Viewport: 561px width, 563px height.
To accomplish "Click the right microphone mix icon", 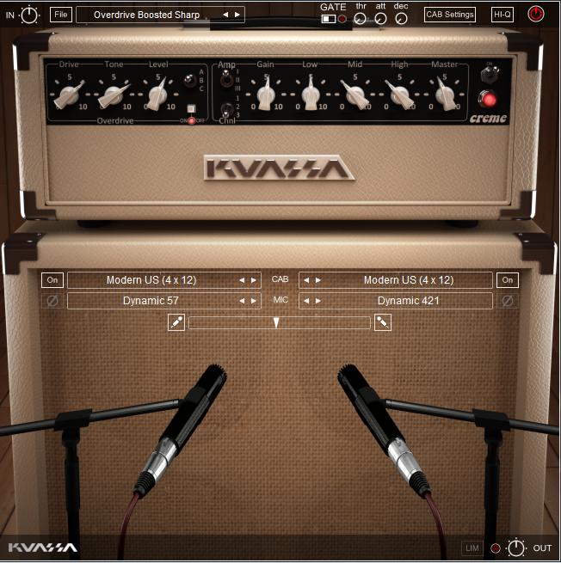I will [x=383, y=322].
